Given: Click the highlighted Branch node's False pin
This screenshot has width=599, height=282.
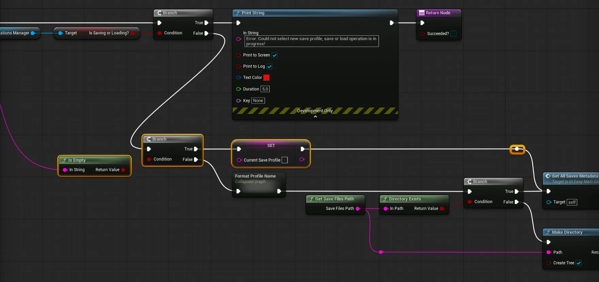Looking at the screenshot, I should pos(196,160).
